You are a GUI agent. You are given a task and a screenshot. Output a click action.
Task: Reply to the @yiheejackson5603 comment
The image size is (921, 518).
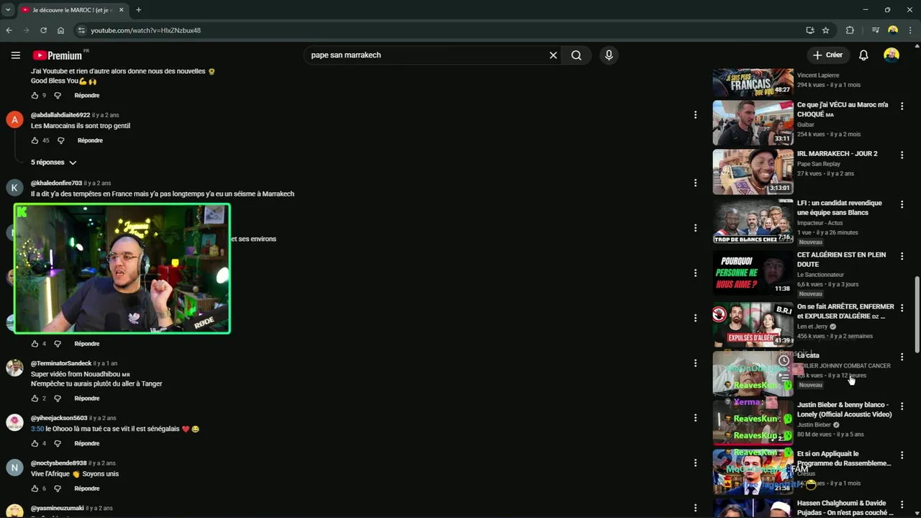click(87, 444)
